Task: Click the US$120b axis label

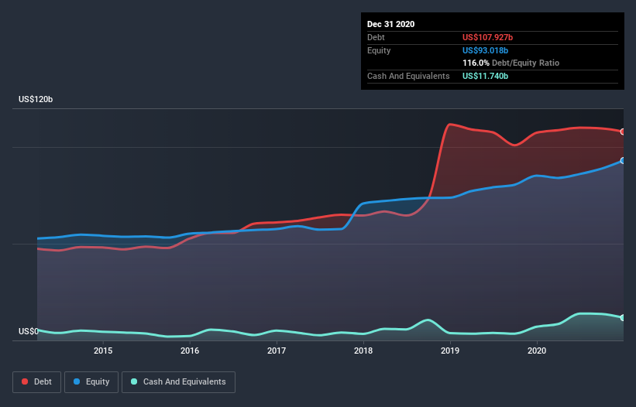Action: (x=36, y=99)
